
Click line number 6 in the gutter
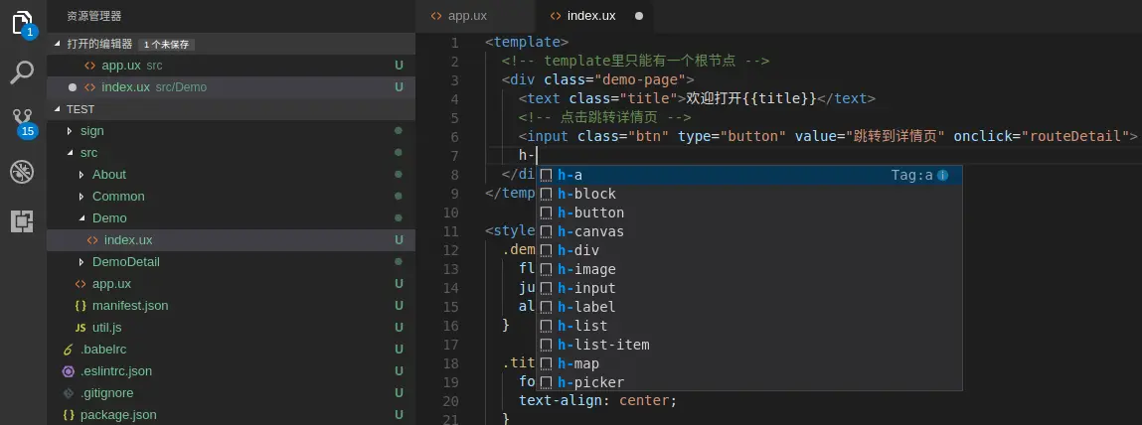tap(454, 137)
